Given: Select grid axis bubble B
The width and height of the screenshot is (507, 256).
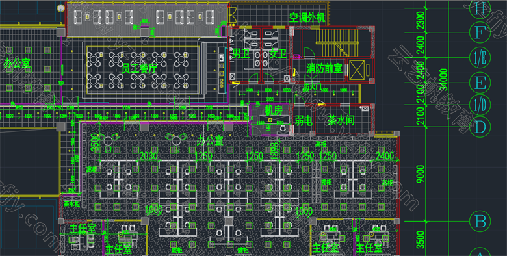Looking at the screenshot, I should click(x=480, y=222).
